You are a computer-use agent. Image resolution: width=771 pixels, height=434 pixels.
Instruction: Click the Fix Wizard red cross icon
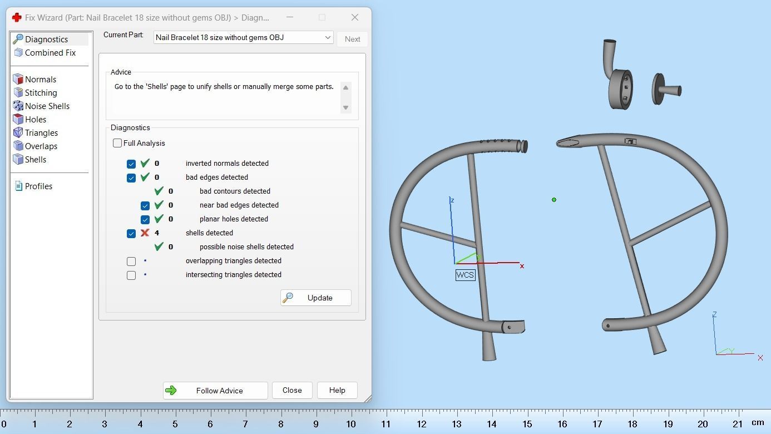coord(17,18)
